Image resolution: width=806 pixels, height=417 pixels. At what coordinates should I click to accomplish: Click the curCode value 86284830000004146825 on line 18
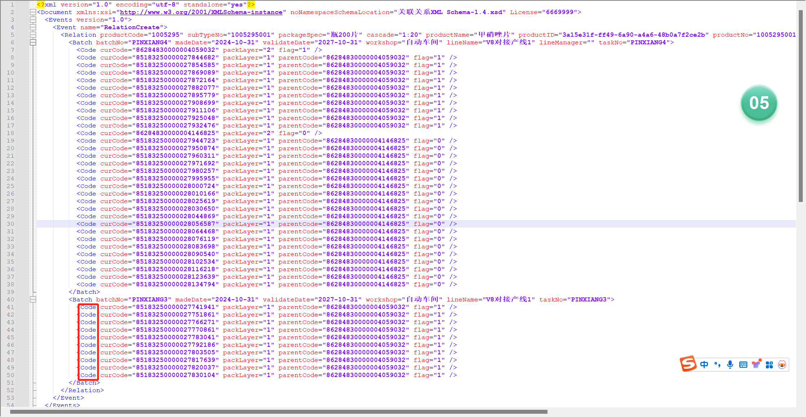tap(176, 133)
